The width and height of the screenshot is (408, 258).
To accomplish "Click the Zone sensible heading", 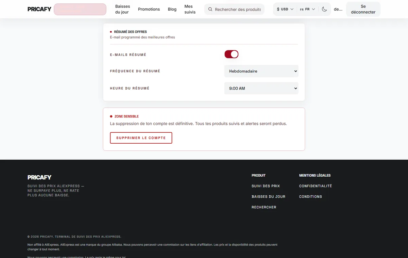I will point(126,116).
